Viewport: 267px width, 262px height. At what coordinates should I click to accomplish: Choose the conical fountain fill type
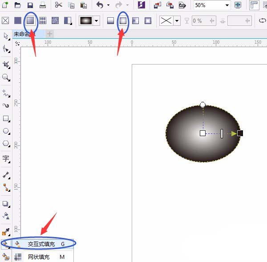pyautogui.click(x=135, y=21)
